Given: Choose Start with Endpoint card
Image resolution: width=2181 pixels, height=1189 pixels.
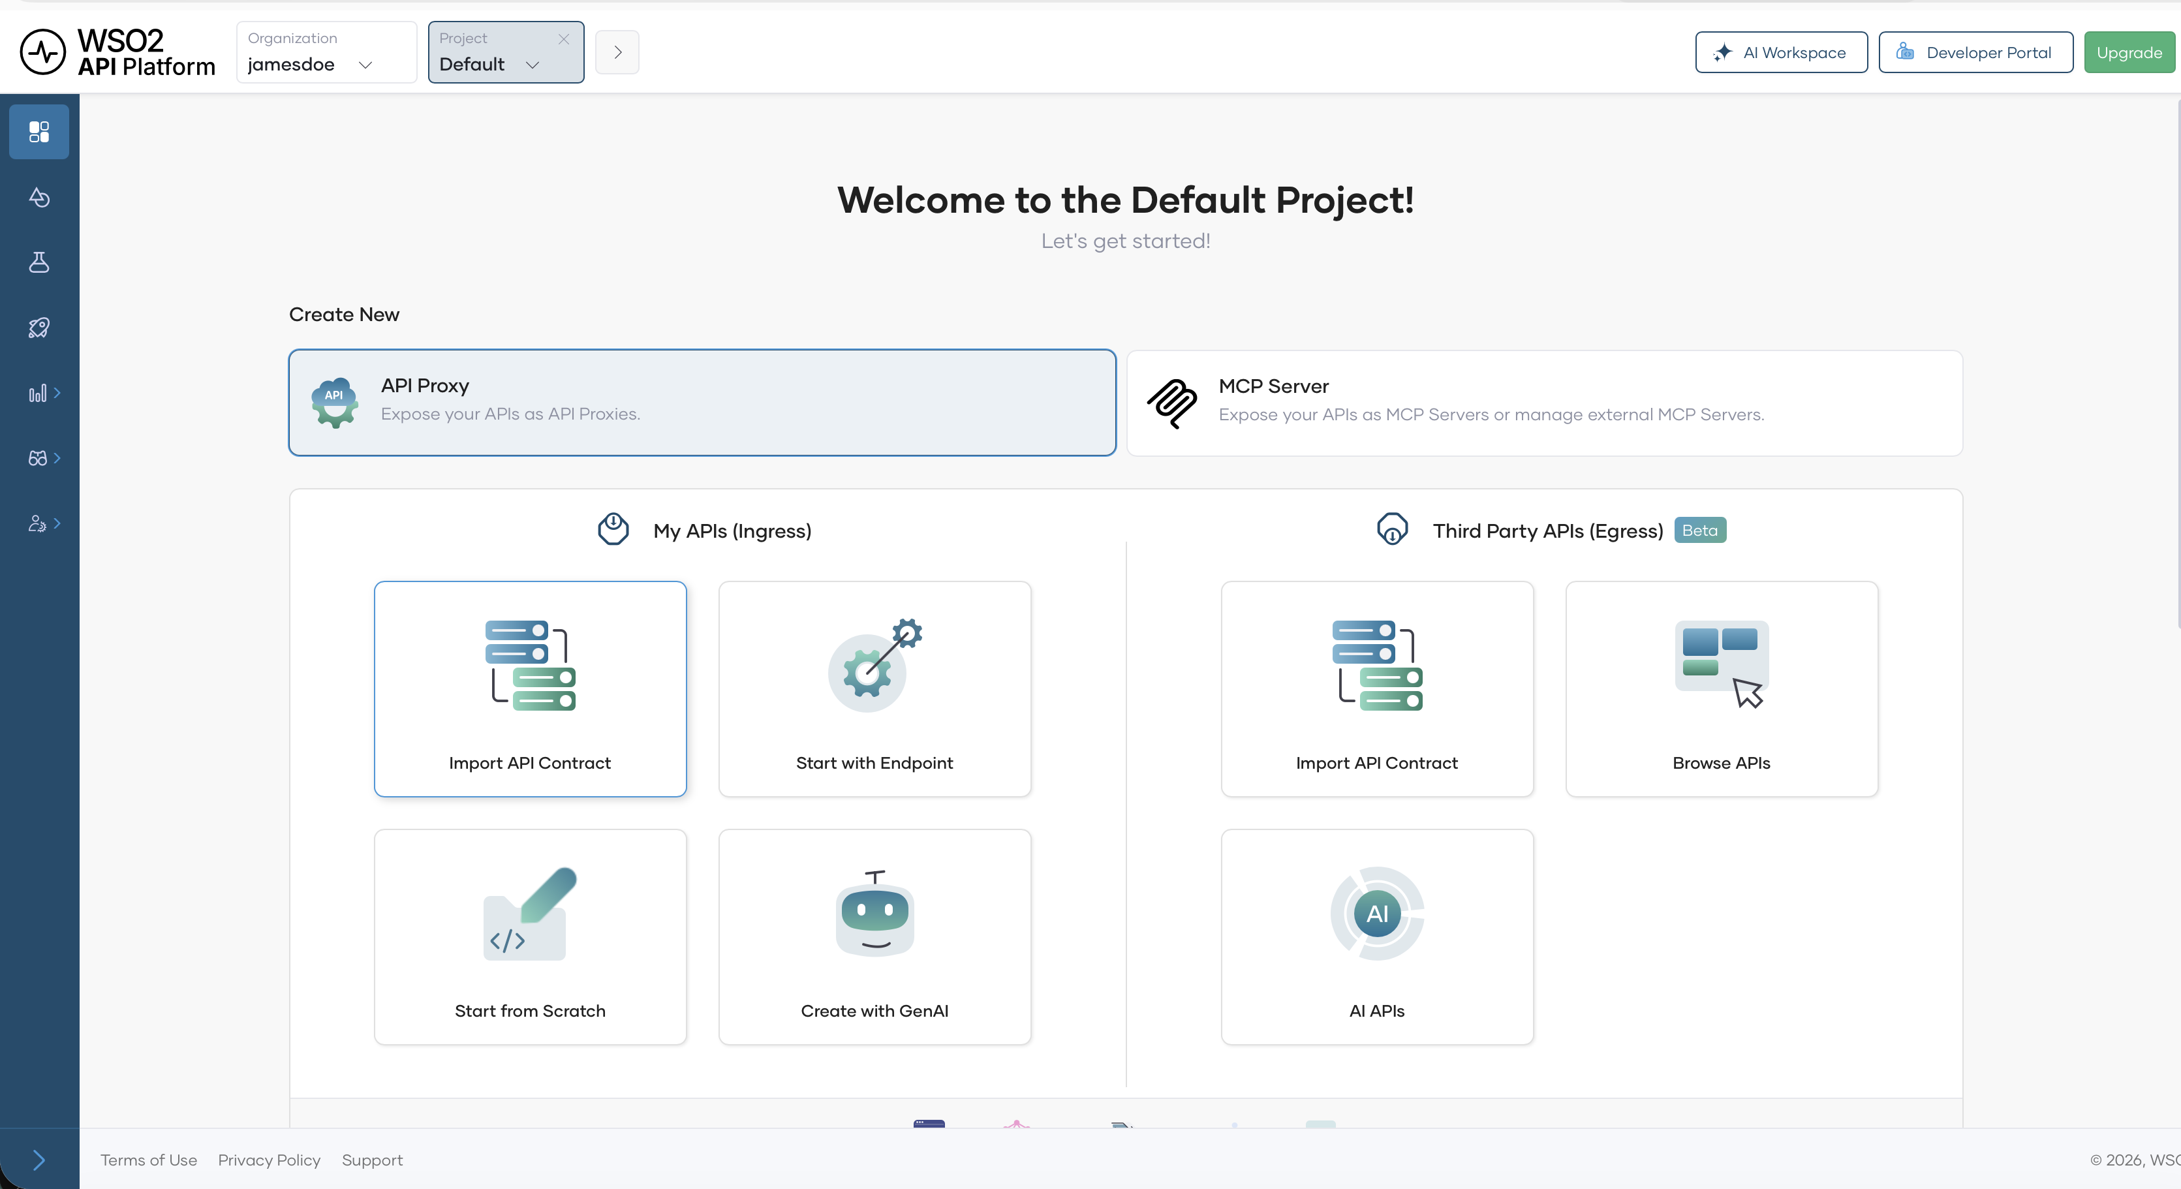Looking at the screenshot, I should [x=874, y=688].
